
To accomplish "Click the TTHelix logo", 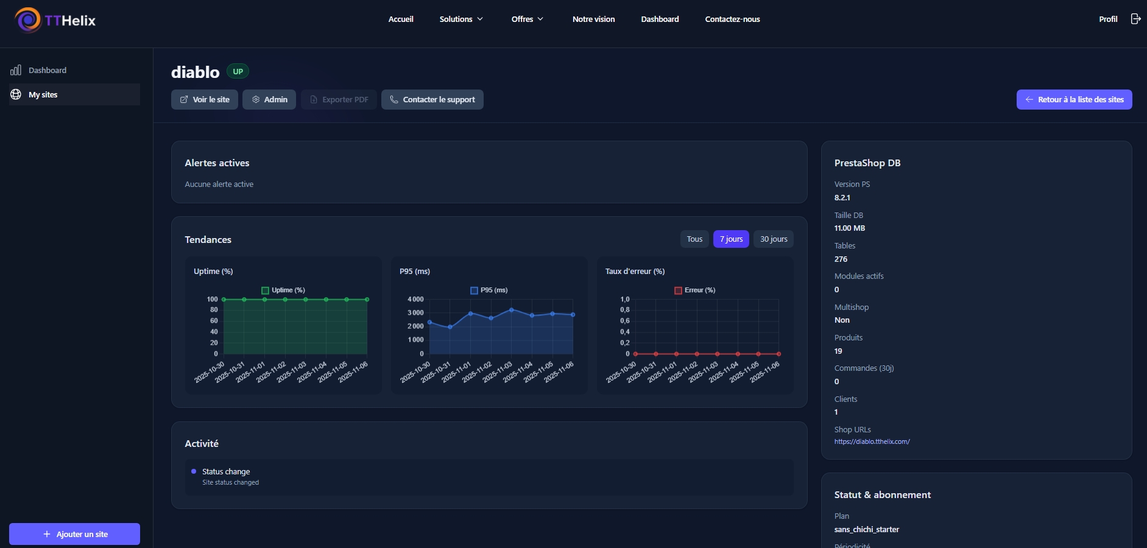I will pos(55,20).
